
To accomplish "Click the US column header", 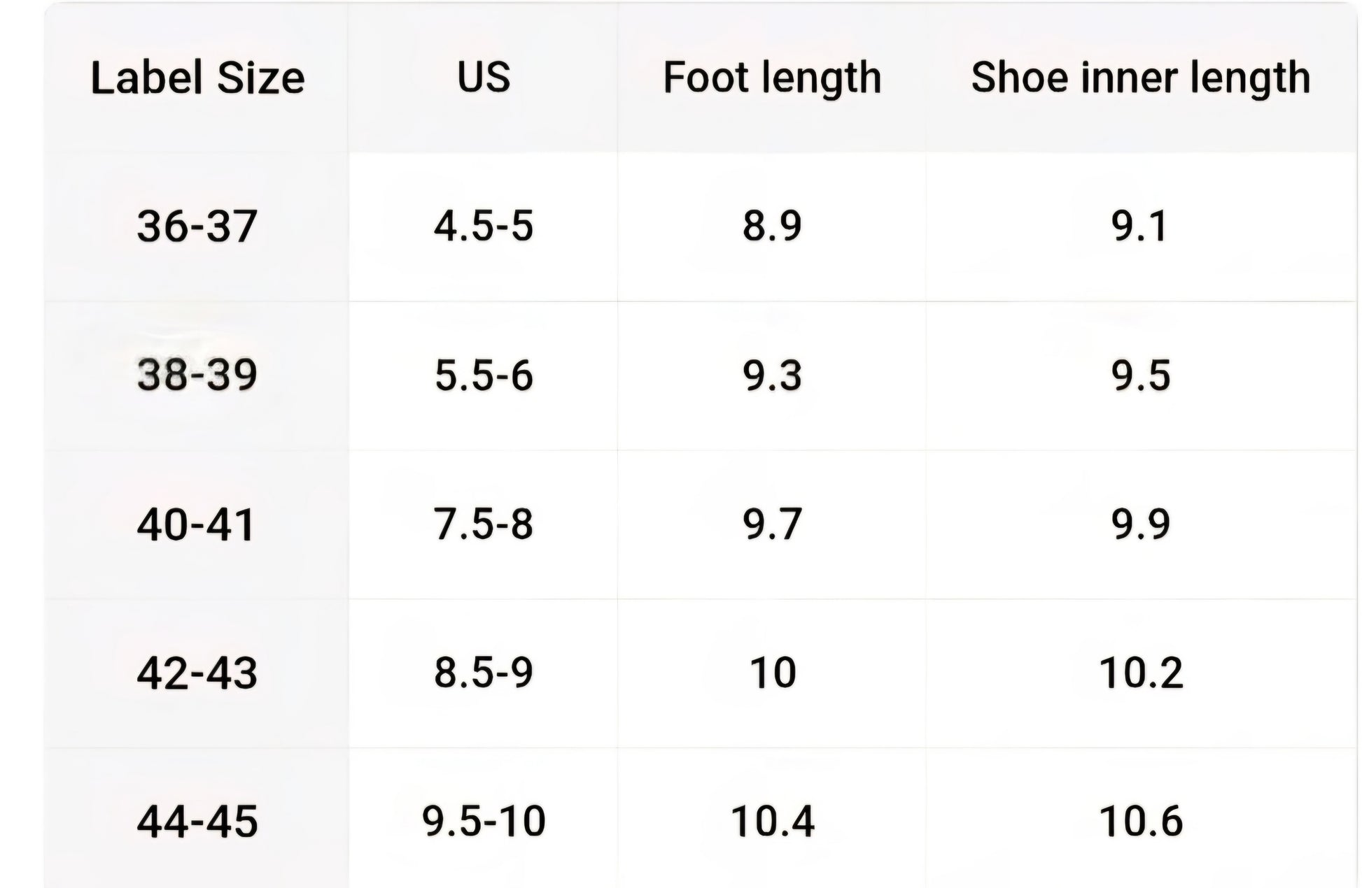I will (x=484, y=77).
